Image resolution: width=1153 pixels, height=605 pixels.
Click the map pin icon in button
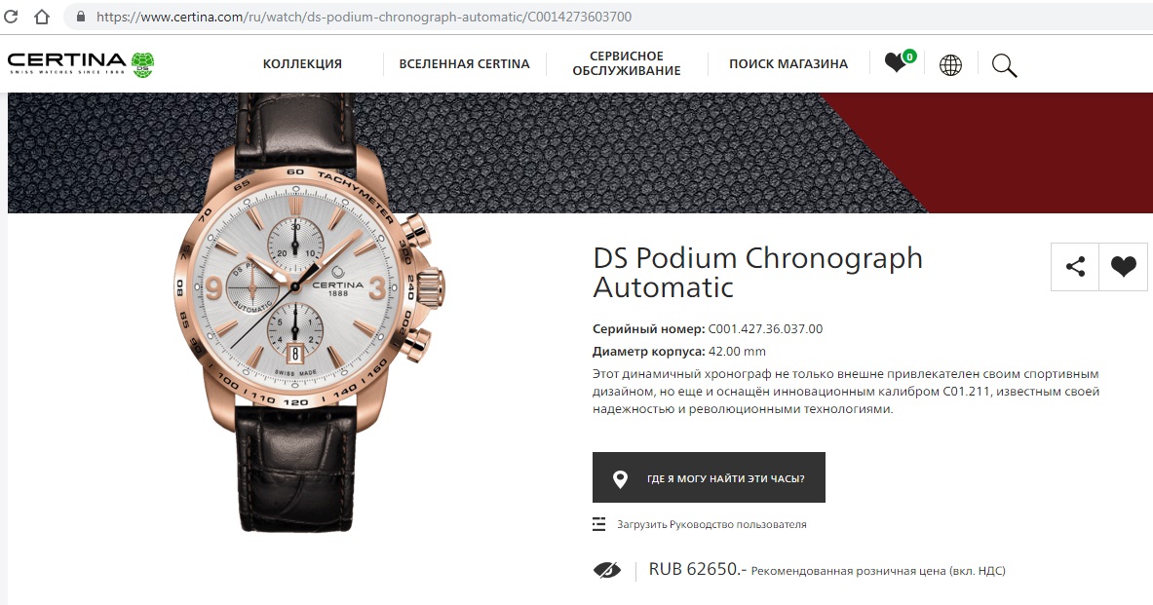coord(620,478)
